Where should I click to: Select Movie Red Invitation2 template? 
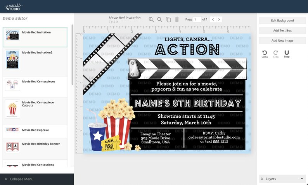35,62
